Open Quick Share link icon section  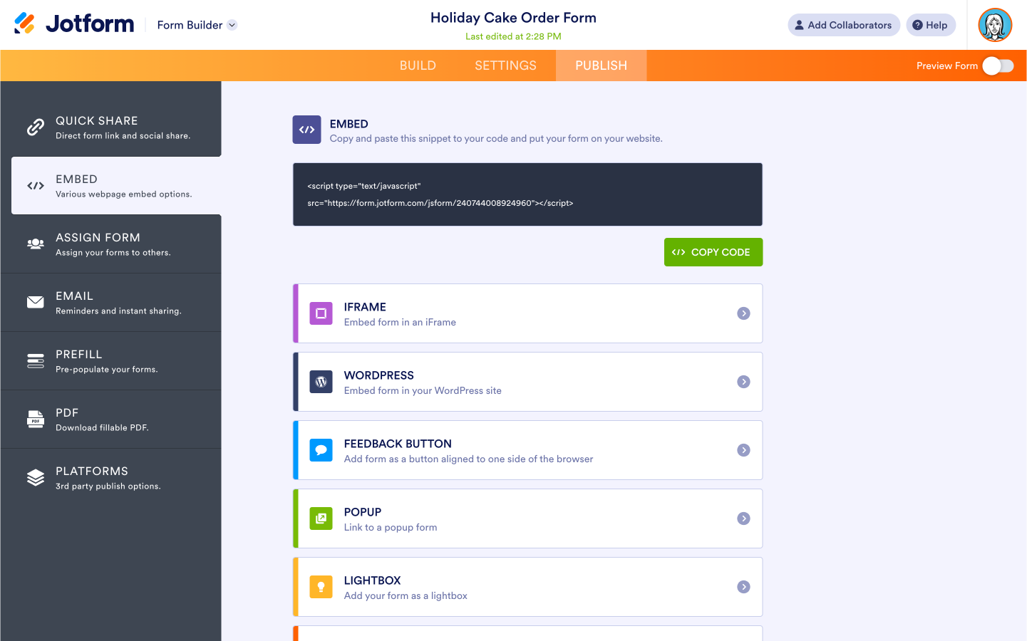[36, 127]
